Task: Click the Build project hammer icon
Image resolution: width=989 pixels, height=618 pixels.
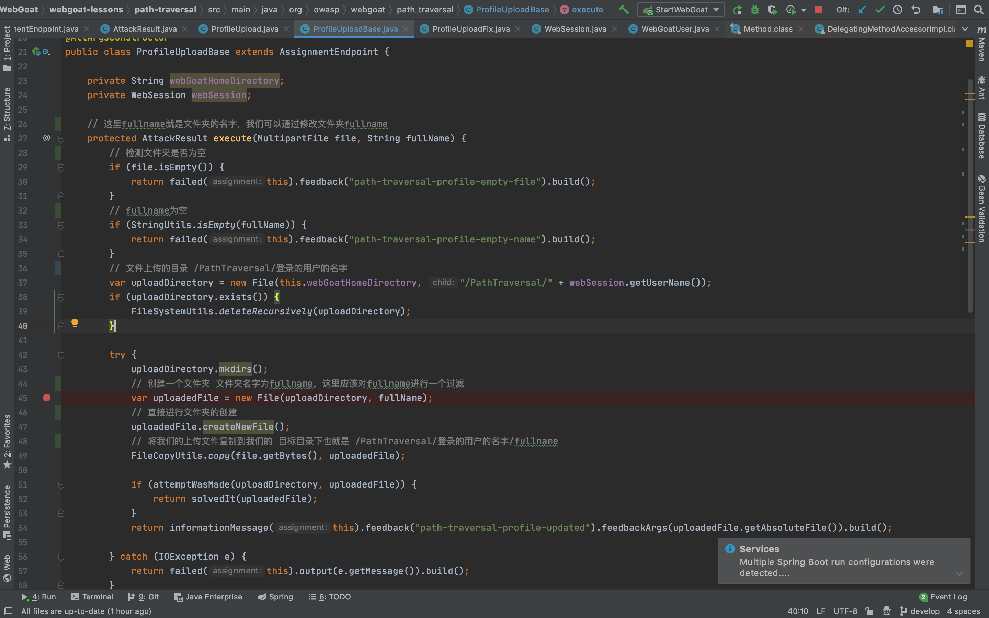Action: click(x=624, y=9)
